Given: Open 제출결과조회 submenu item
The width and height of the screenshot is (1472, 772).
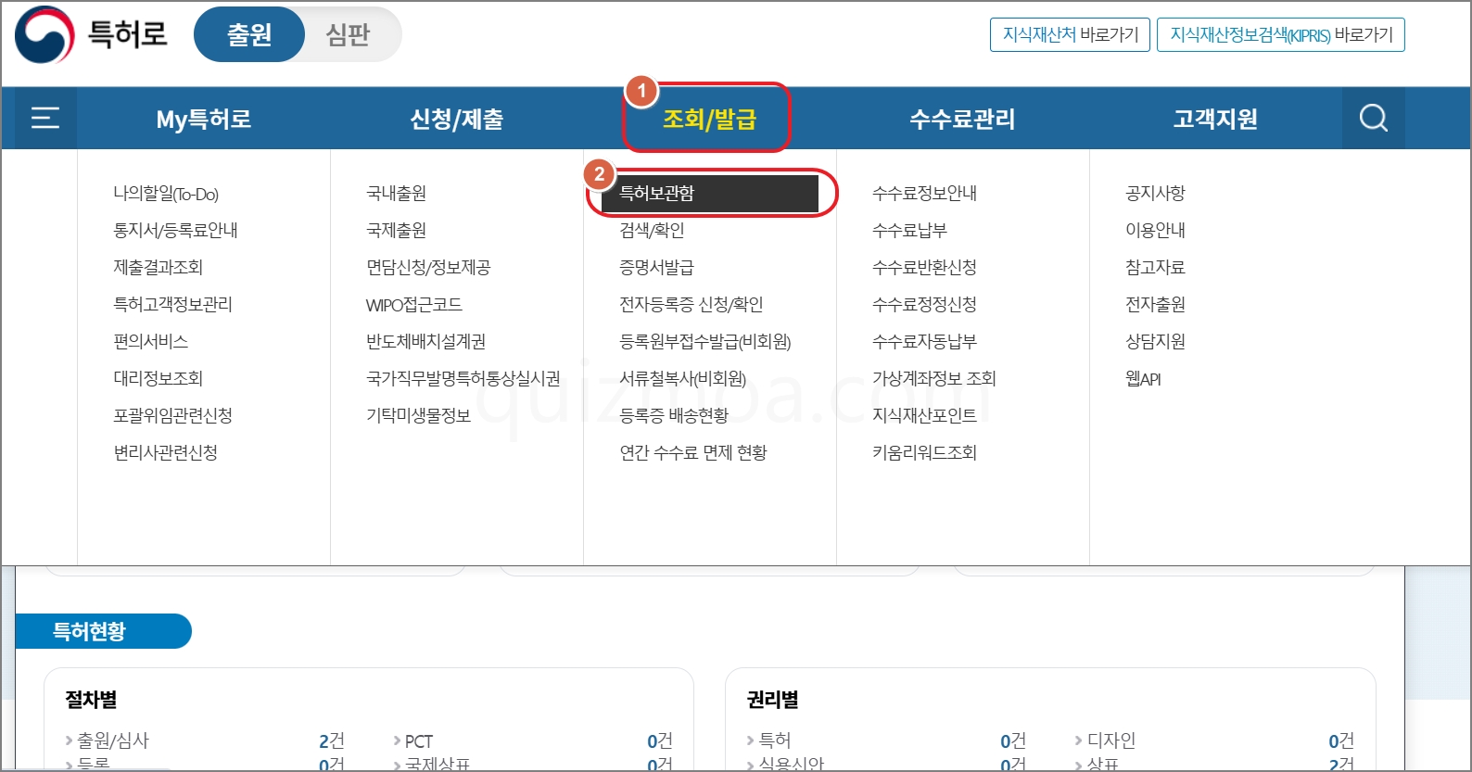Looking at the screenshot, I should 158,268.
